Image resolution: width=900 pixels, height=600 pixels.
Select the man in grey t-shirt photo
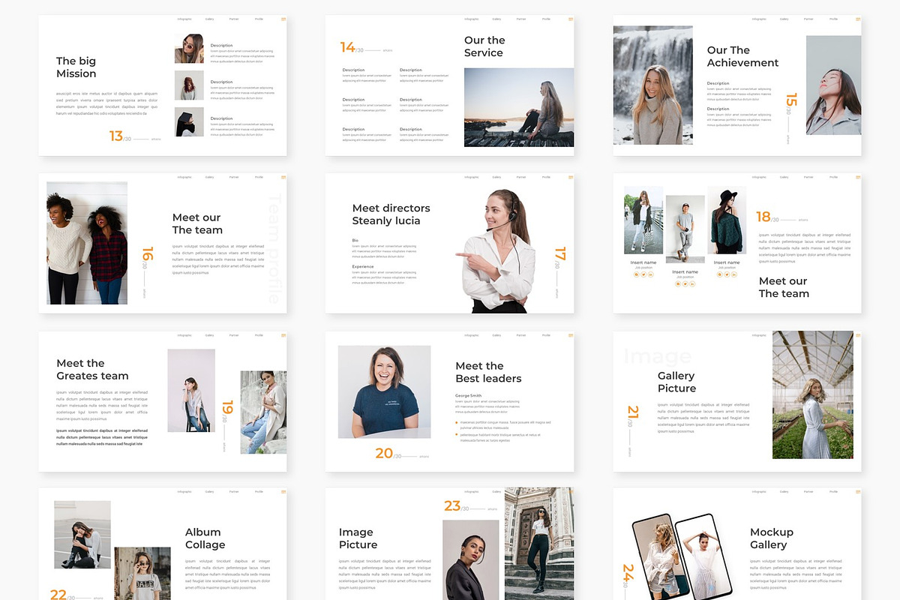coord(685,229)
